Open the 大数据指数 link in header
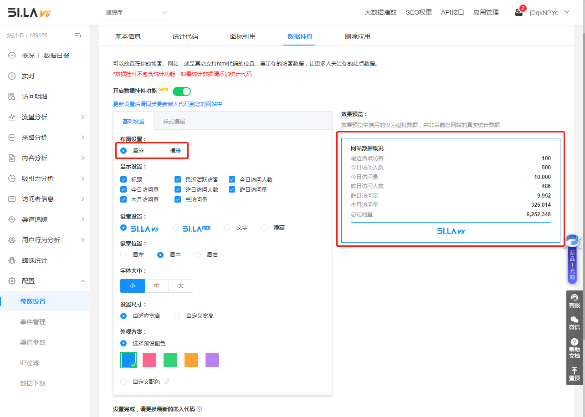 (x=380, y=13)
